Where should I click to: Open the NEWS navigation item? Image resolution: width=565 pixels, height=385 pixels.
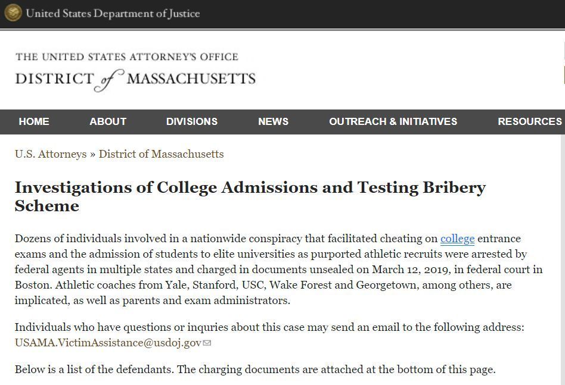click(273, 121)
